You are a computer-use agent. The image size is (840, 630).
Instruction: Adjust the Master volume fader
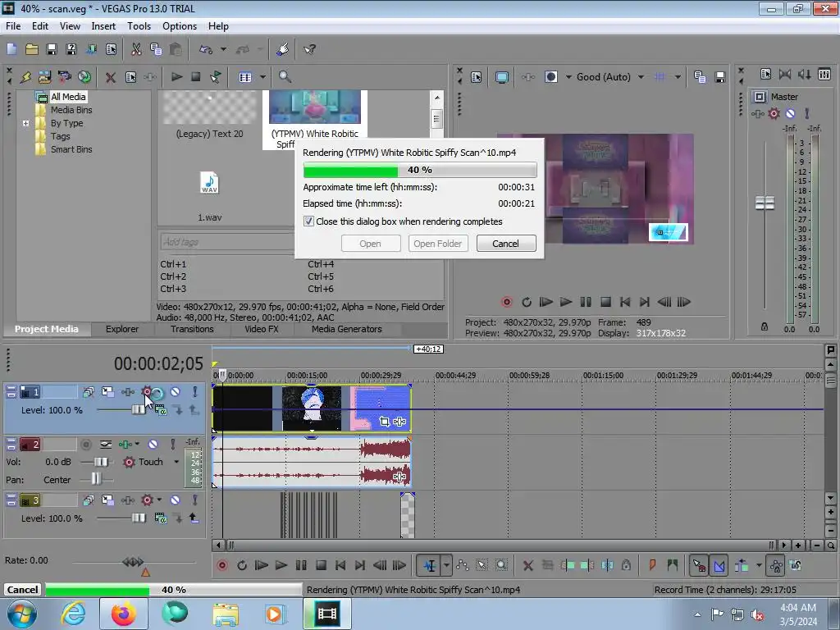(x=765, y=203)
